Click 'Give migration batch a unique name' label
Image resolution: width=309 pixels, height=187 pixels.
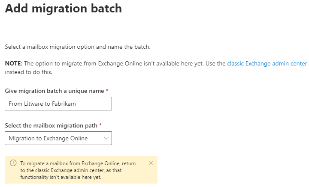tap(55, 91)
